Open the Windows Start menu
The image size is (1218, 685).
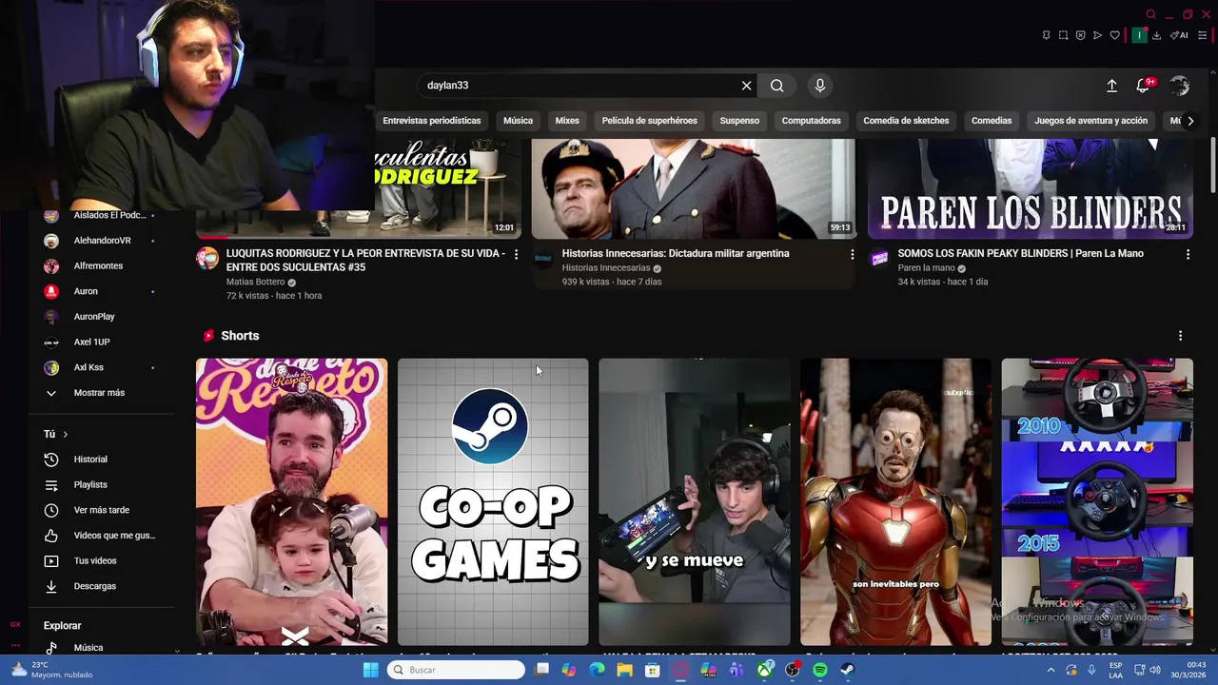(x=370, y=670)
